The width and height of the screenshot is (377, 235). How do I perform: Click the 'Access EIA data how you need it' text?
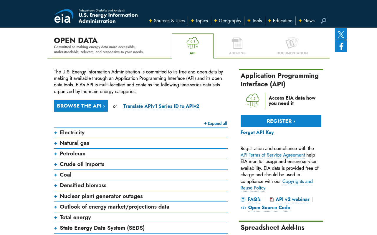[292, 100]
